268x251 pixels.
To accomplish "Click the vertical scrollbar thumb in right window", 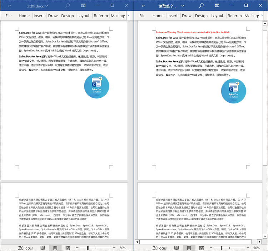I will pyautogui.click(x=265, y=98).
